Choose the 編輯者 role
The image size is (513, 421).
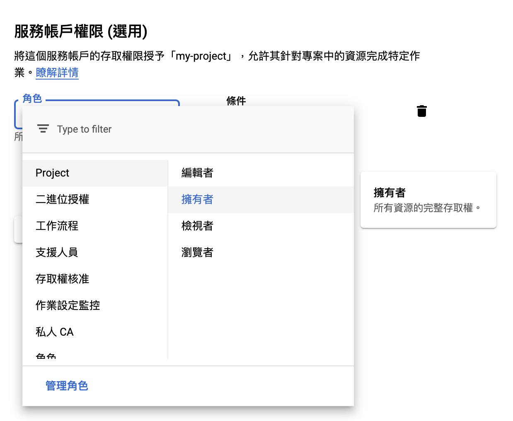click(261, 173)
